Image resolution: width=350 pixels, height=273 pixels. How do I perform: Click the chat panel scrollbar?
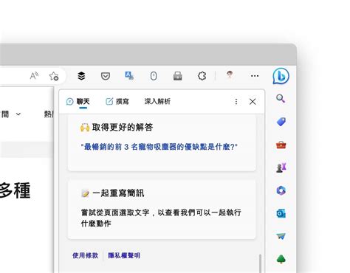click(260, 263)
